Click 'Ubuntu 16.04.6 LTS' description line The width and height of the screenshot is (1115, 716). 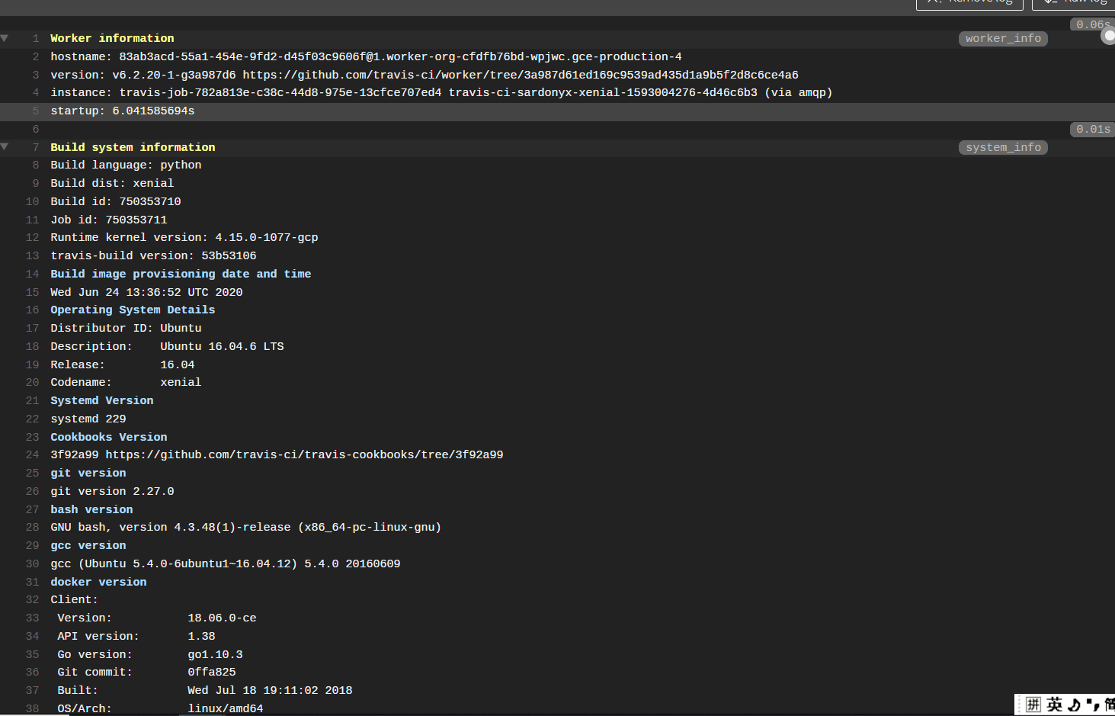pos(167,347)
